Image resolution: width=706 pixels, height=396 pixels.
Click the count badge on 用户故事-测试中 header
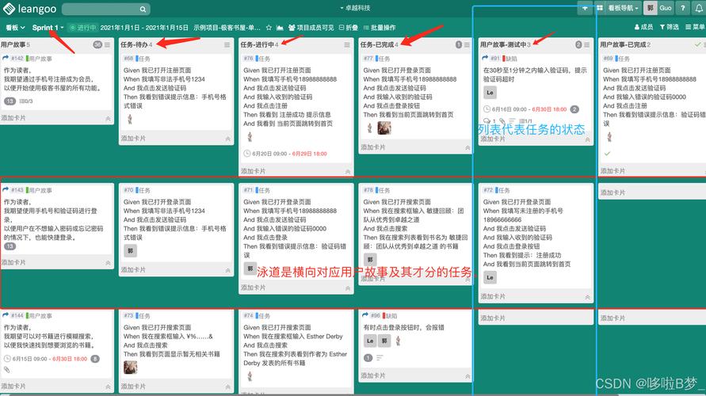578,44
